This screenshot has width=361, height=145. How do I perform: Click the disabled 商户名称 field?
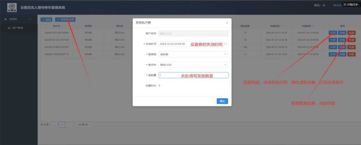coord(193,34)
